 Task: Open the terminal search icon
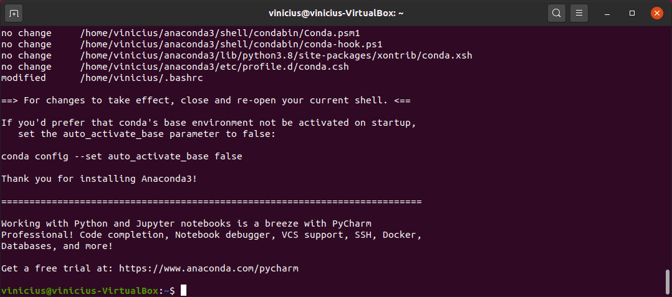click(556, 13)
